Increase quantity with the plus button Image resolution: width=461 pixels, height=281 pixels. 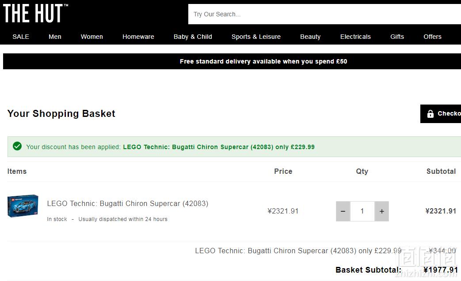pyautogui.click(x=381, y=211)
